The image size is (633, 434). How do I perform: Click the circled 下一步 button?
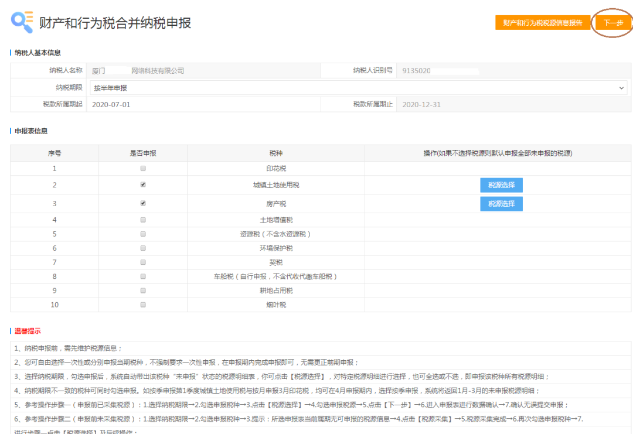click(611, 22)
